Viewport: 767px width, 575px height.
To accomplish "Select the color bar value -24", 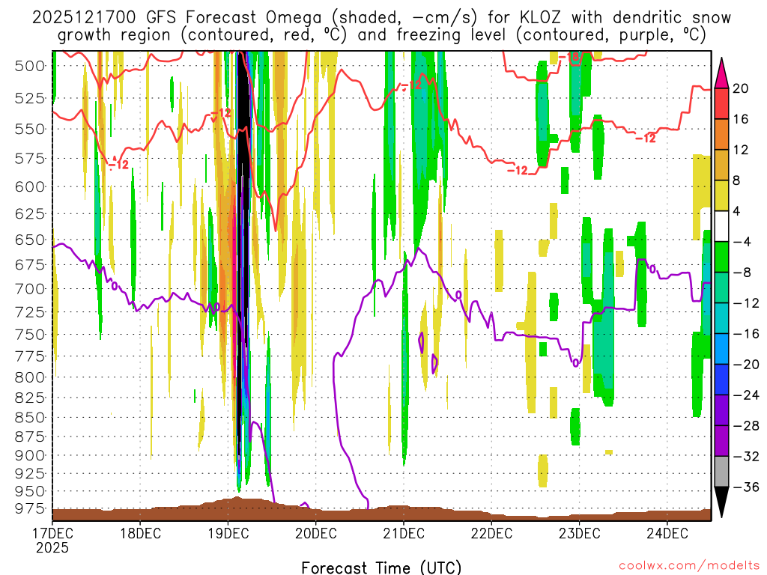I will click(x=746, y=395).
